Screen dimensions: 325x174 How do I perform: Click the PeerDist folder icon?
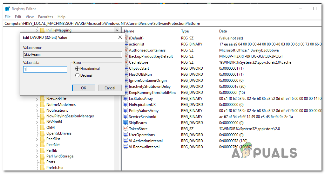pos(43,139)
